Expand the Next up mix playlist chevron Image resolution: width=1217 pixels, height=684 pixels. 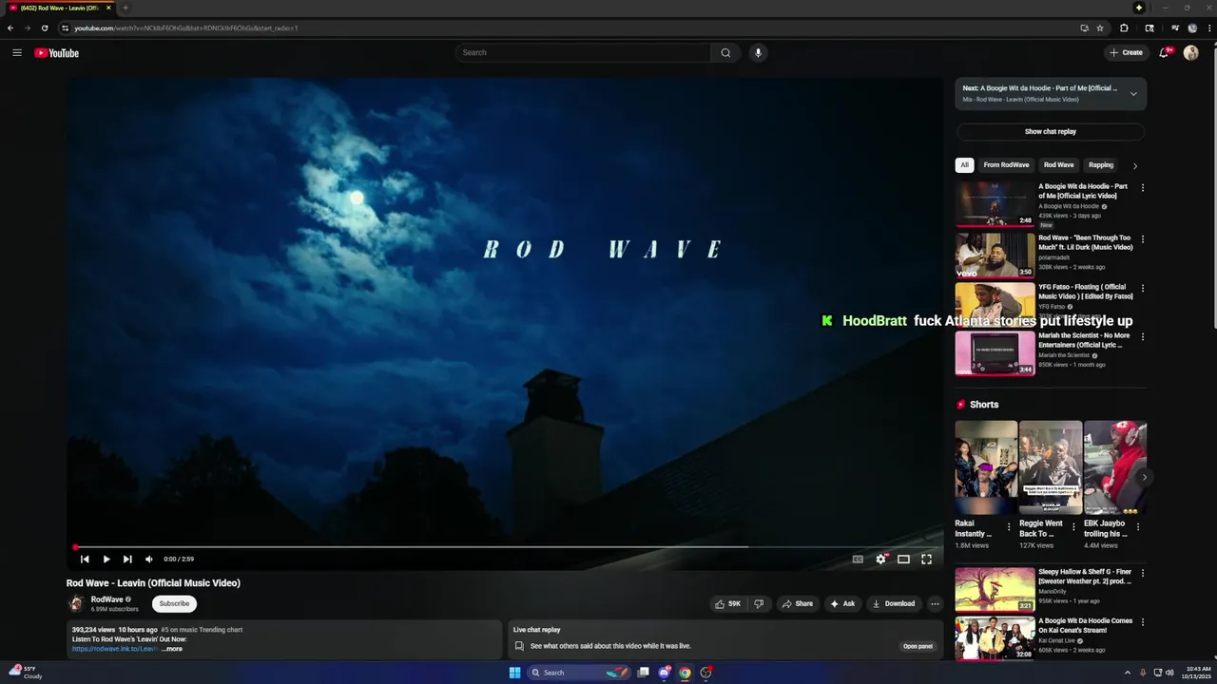tap(1133, 93)
